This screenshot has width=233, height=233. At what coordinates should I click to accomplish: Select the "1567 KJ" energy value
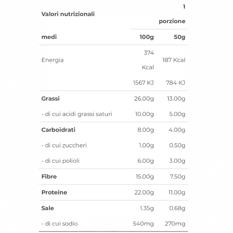(x=143, y=83)
